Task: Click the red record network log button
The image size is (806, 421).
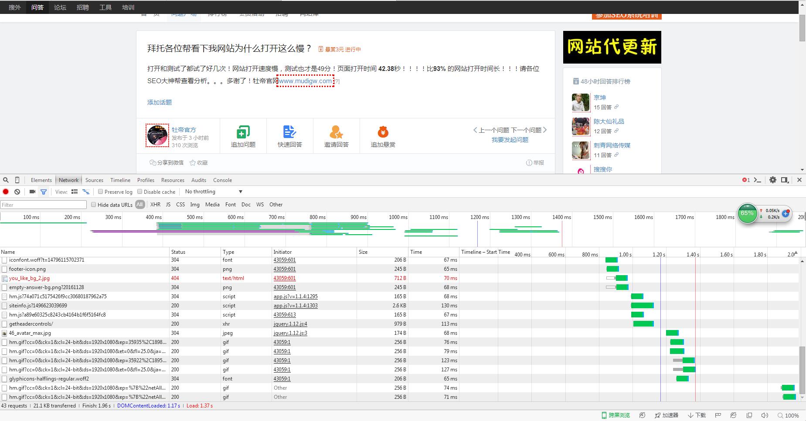Action: click(x=6, y=192)
